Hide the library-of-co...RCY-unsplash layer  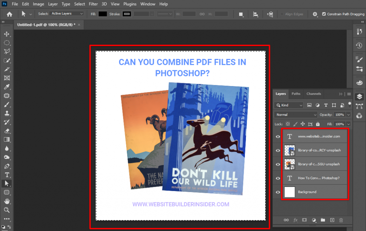(x=278, y=150)
